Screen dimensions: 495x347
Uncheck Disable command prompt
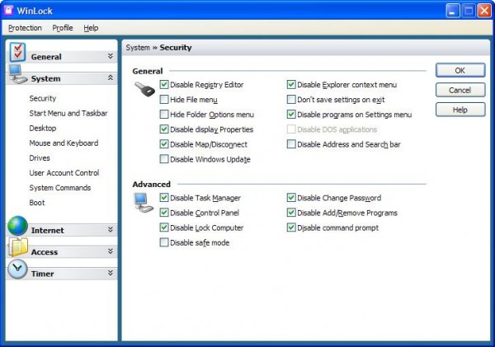tap(291, 227)
